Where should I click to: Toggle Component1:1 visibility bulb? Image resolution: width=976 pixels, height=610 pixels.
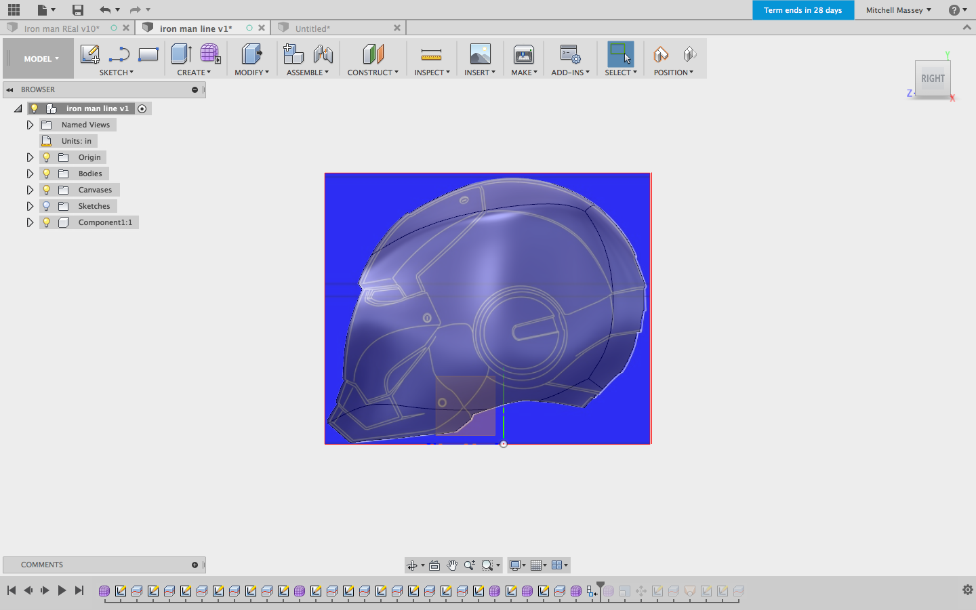[x=46, y=222]
